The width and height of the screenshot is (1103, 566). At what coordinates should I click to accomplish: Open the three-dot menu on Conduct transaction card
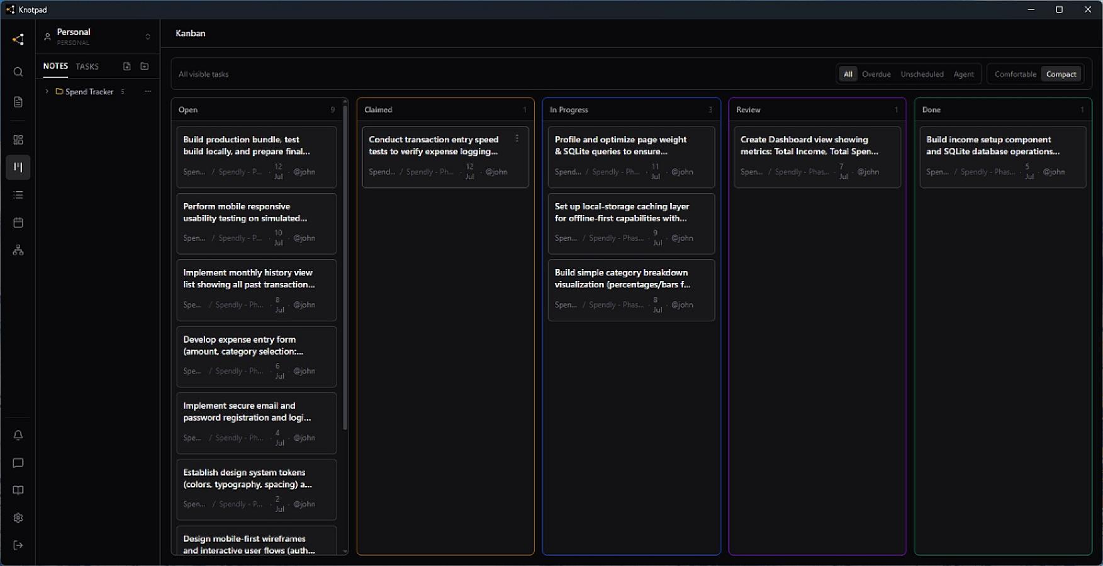pos(517,138)
